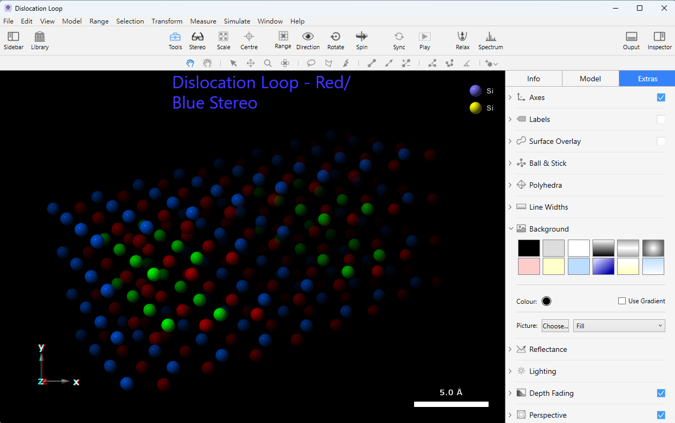Choose the magnifier zoom tool
Viewport: 675px width, 423px height.
pyautogui.click(x=268, y=63)
